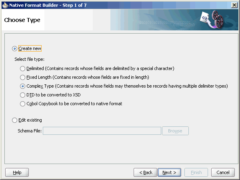Viewport: 240px width, 180px height.
Task: Choose the Delimited file type option
Action: pos(23,68)
